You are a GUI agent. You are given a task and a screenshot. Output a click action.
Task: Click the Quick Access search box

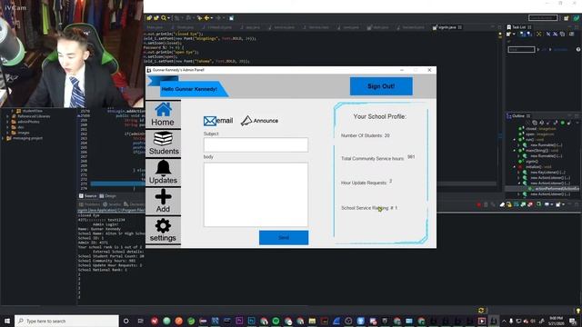[543, 18]
